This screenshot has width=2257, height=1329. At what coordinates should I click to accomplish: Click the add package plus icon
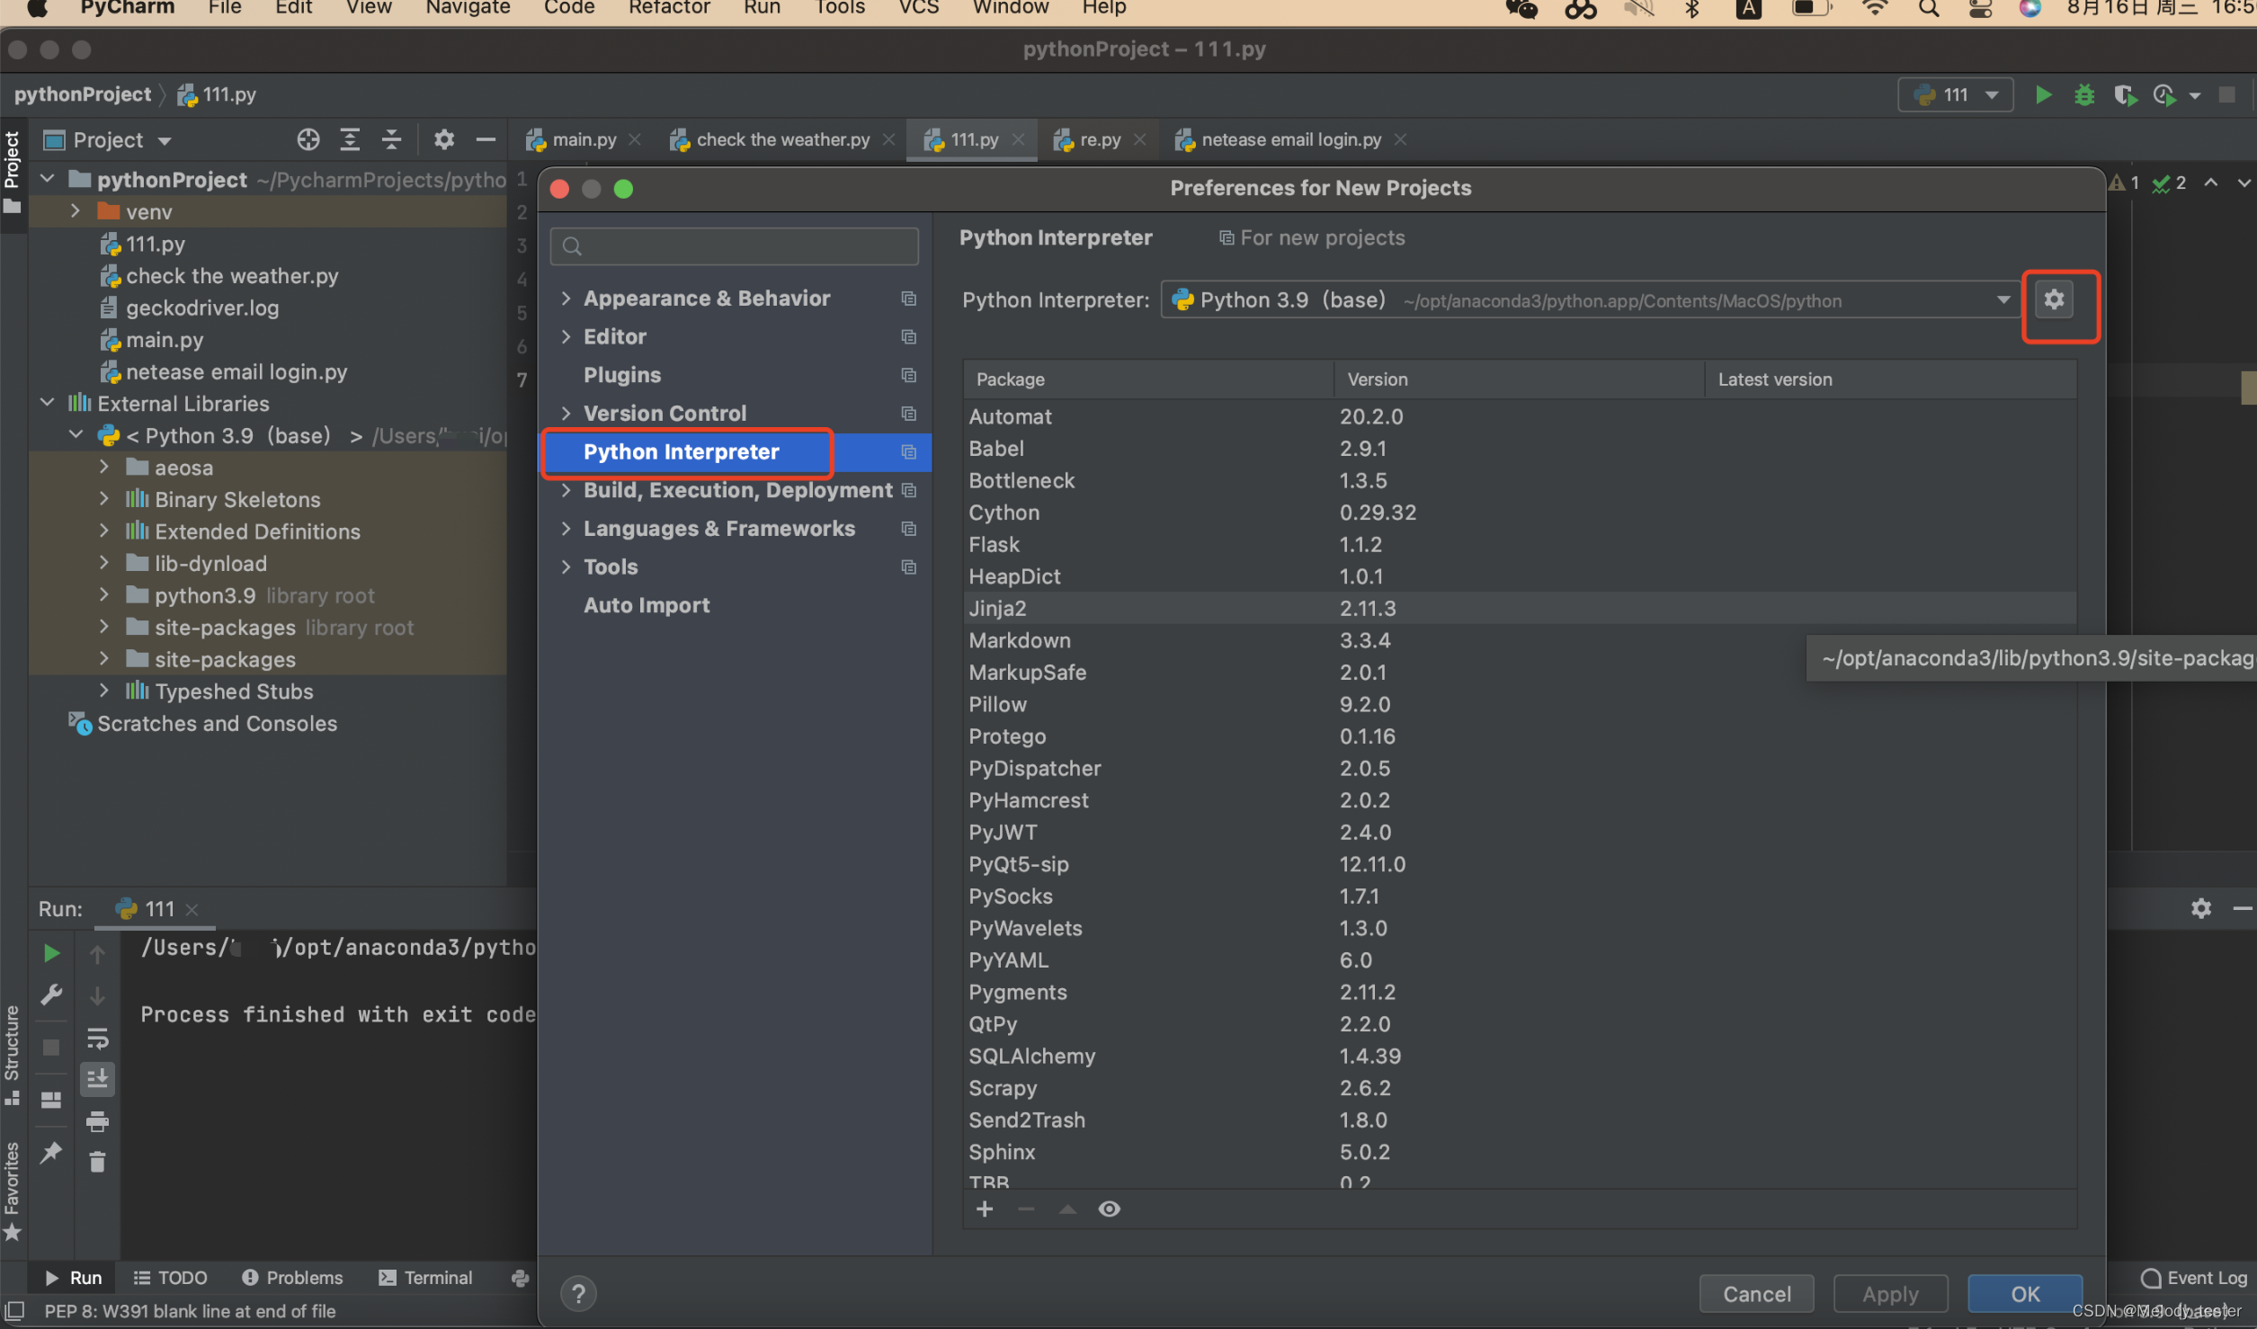[985, 1209]
